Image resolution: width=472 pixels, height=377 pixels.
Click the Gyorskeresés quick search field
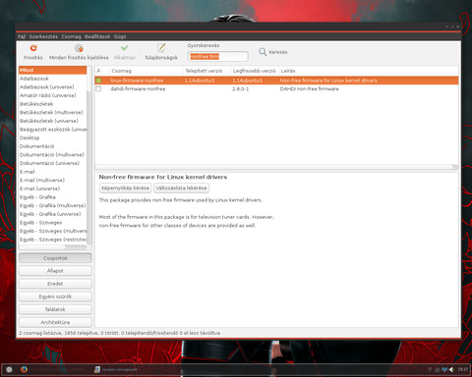(x=217, y=57)
